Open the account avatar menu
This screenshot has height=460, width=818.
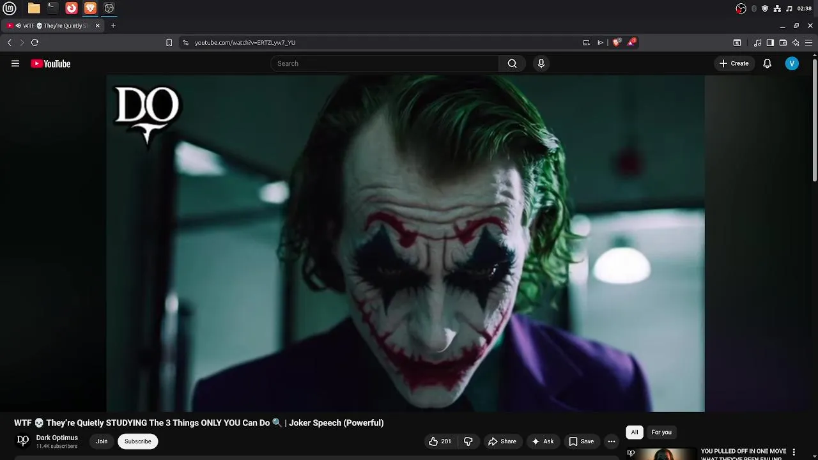pos(792,63)
